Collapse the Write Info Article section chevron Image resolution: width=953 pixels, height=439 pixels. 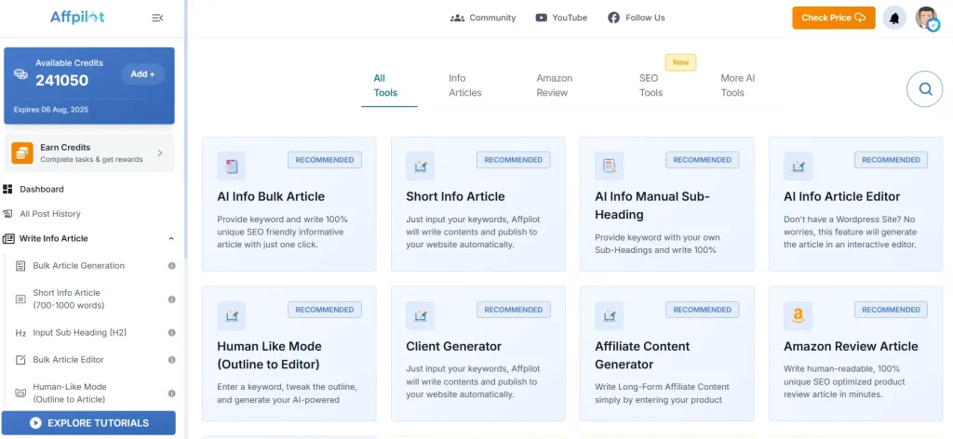(x=171, y=239)
